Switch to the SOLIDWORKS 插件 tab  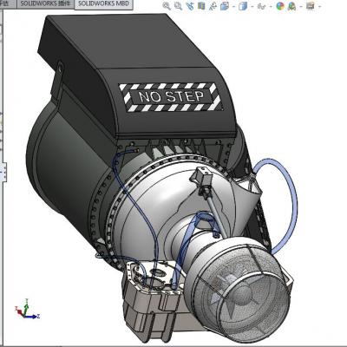(x=46, y=4)
